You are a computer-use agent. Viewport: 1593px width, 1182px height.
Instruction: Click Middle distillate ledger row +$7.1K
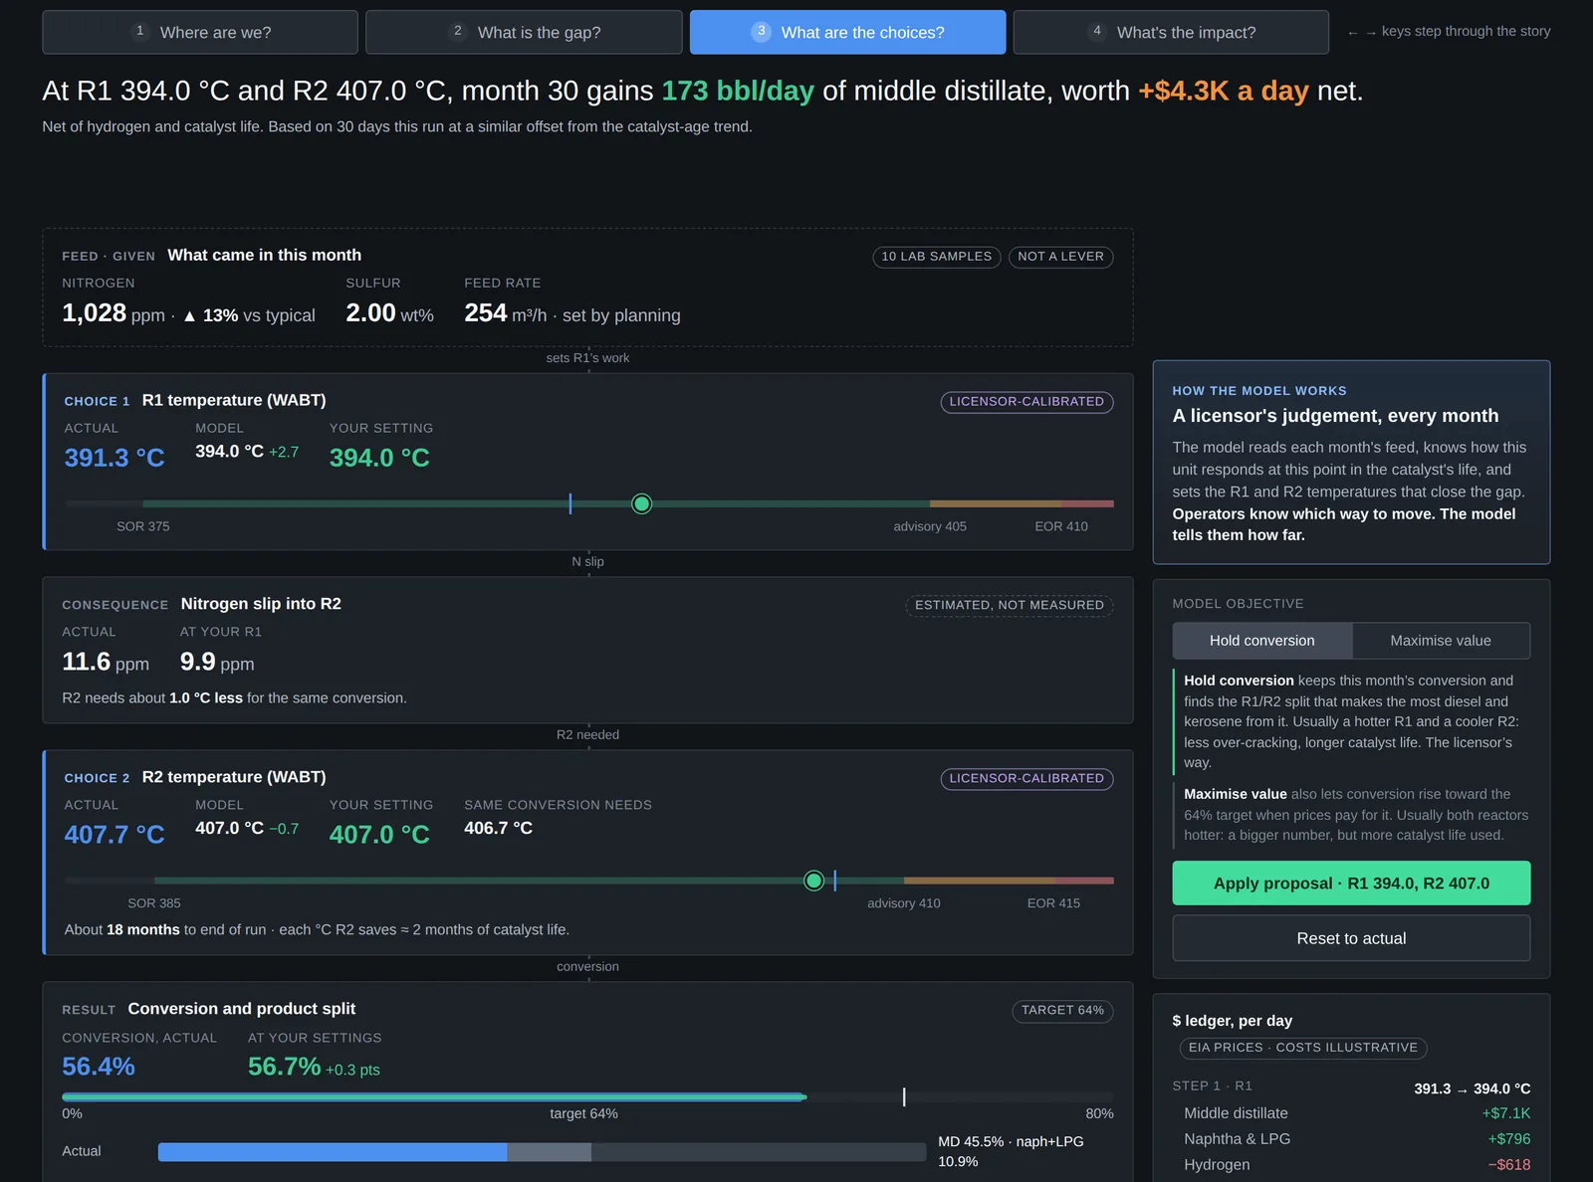(1351, 1113)
